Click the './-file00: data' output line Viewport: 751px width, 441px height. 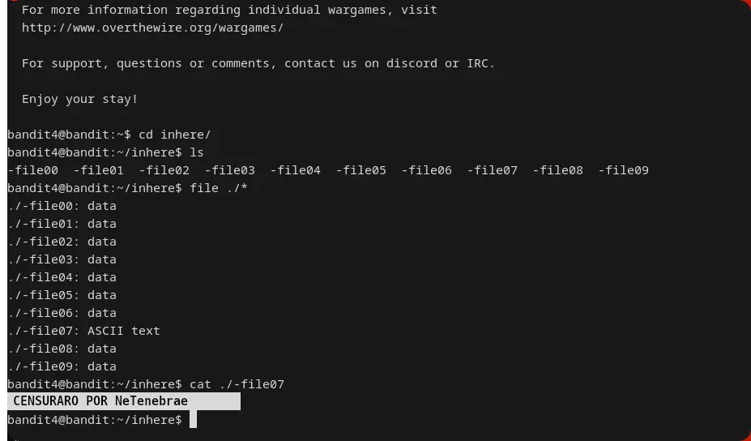click(62, 206)
